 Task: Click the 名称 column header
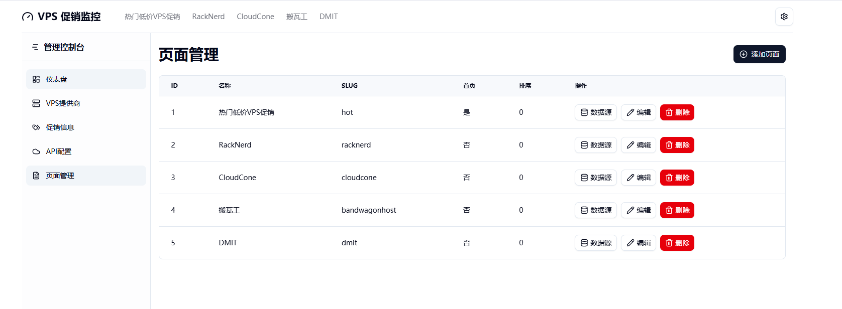pyautogui.click(x=225, y=86)
